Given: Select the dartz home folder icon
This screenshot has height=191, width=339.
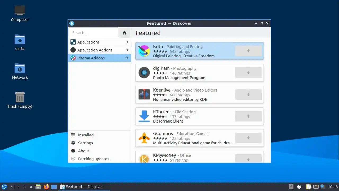Looking at the screenshot, I should [20, 40].
